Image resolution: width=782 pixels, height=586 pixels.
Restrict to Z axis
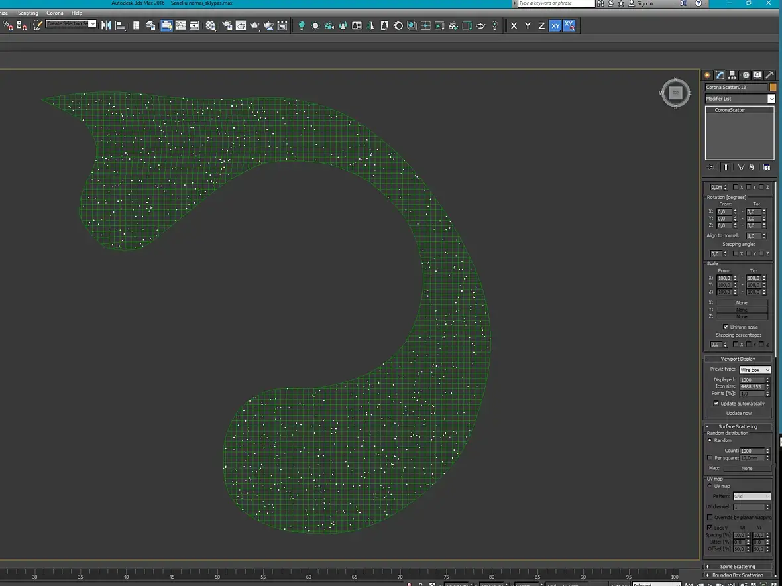[x=541, y=25]
